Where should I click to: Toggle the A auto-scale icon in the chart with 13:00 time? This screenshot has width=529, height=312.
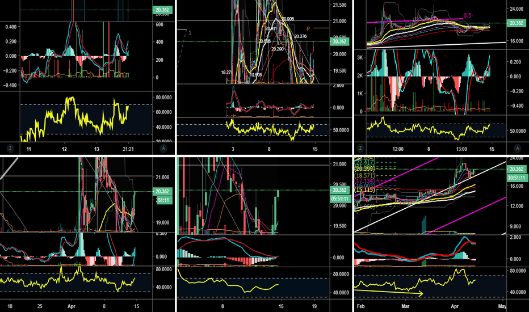(517, 148)
